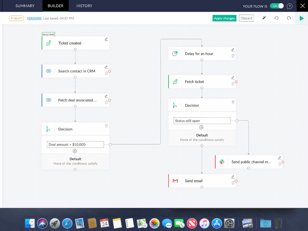This screenshot has height=231, width=308.
Task: Select the Deal amount > $10,000 condition
Action: click(75, 144)
